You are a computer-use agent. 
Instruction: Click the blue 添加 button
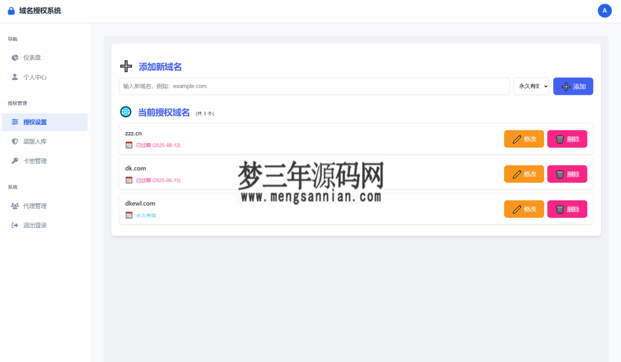[x=572, y=86]
